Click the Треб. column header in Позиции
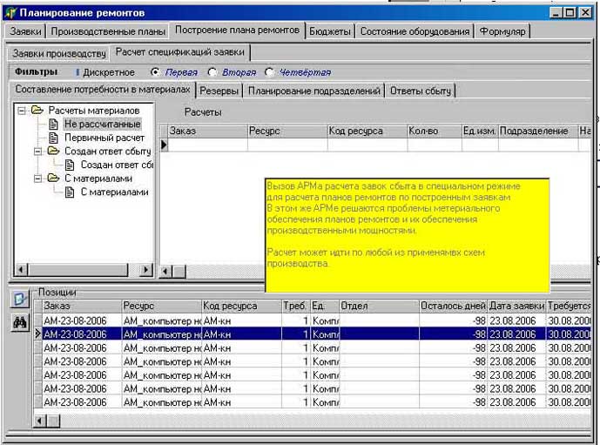This screenshot has height=445, width=600. pyautogui.click(x=295, y=306)
